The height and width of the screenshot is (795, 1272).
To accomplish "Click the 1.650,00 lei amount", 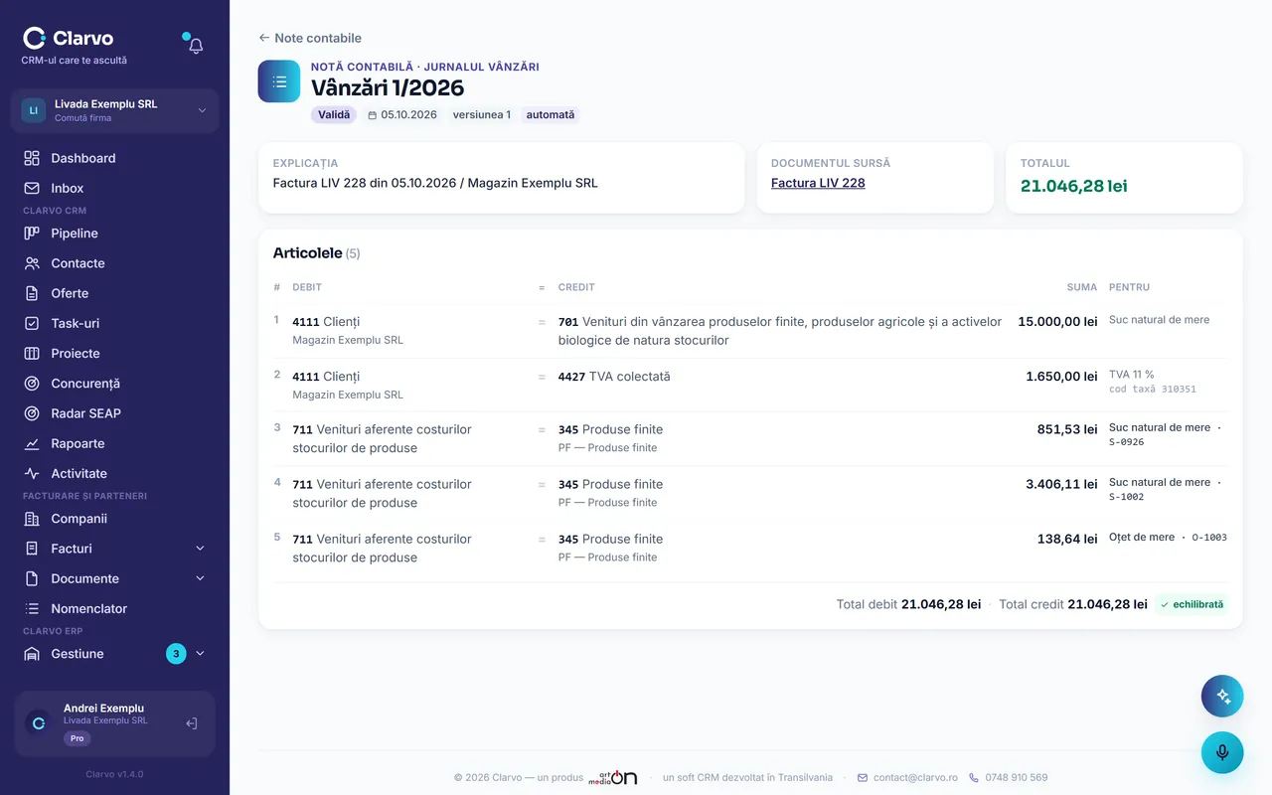I will click(1061, 377).
